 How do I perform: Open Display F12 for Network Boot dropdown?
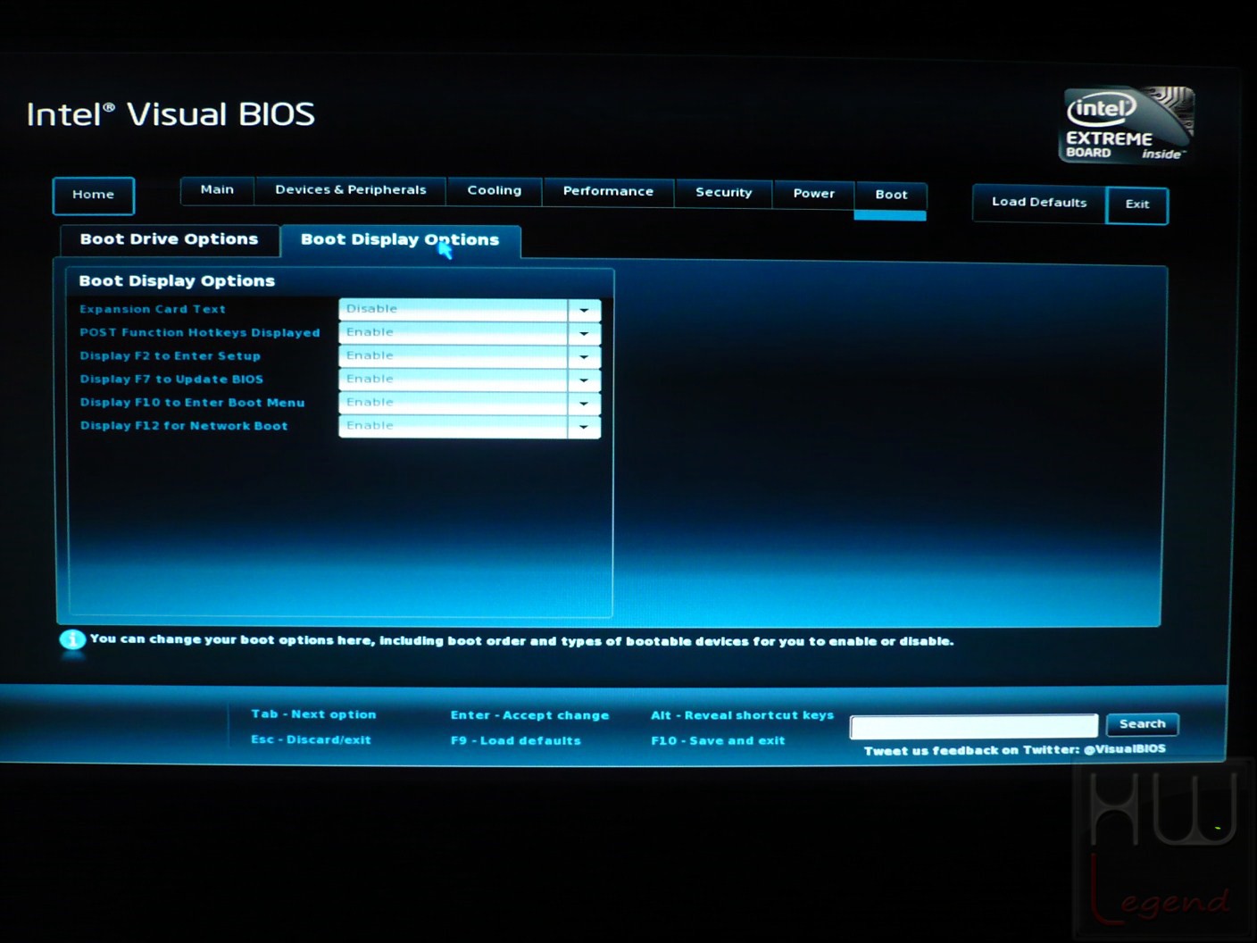pyautogui.click(x=470, y=426)
